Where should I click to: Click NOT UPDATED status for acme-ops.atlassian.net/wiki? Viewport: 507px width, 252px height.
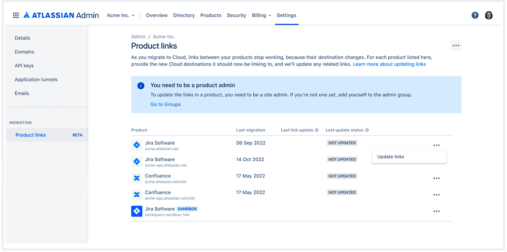pos(342,192)
